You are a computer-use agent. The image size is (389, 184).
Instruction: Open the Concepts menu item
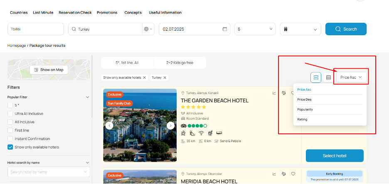(133, 12)
